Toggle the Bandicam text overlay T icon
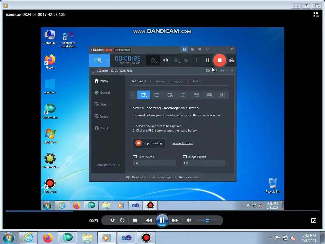 [x=196, y=60]
